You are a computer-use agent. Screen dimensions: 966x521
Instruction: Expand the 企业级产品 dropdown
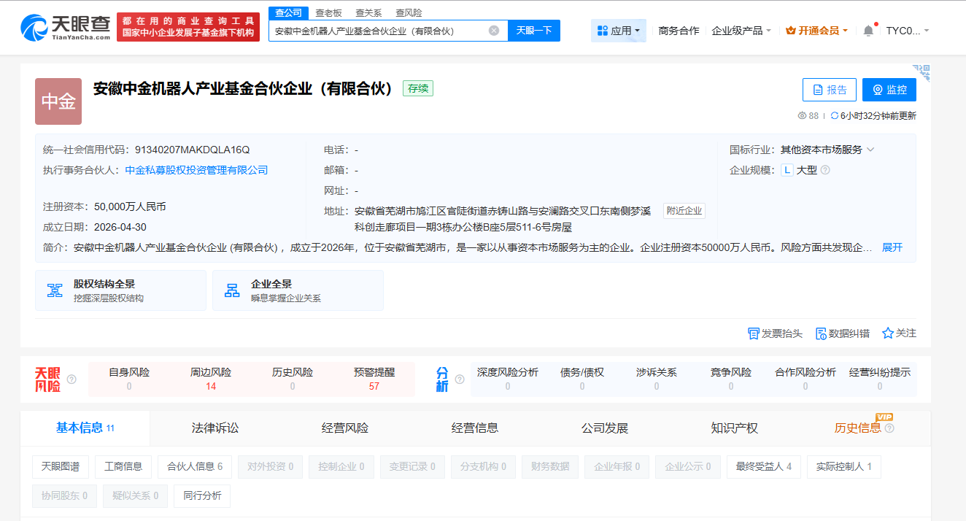pyautogui.click(x=741, y=31)
